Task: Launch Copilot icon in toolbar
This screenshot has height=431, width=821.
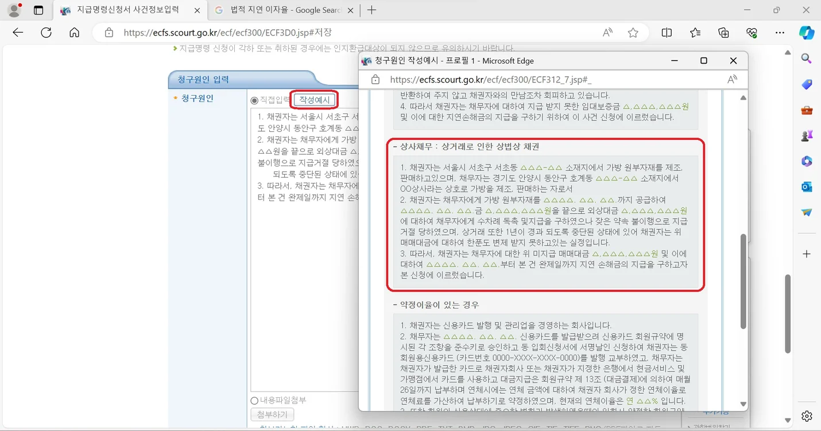Action: [807, 33]
